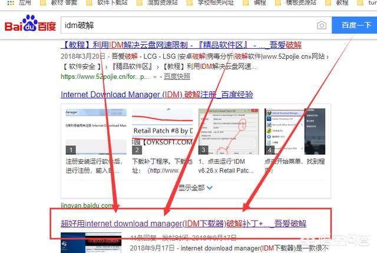Screen dimensions: 377x253
Task: Open 混剪资源站 bookmark folder
Action: coord(157,3)
